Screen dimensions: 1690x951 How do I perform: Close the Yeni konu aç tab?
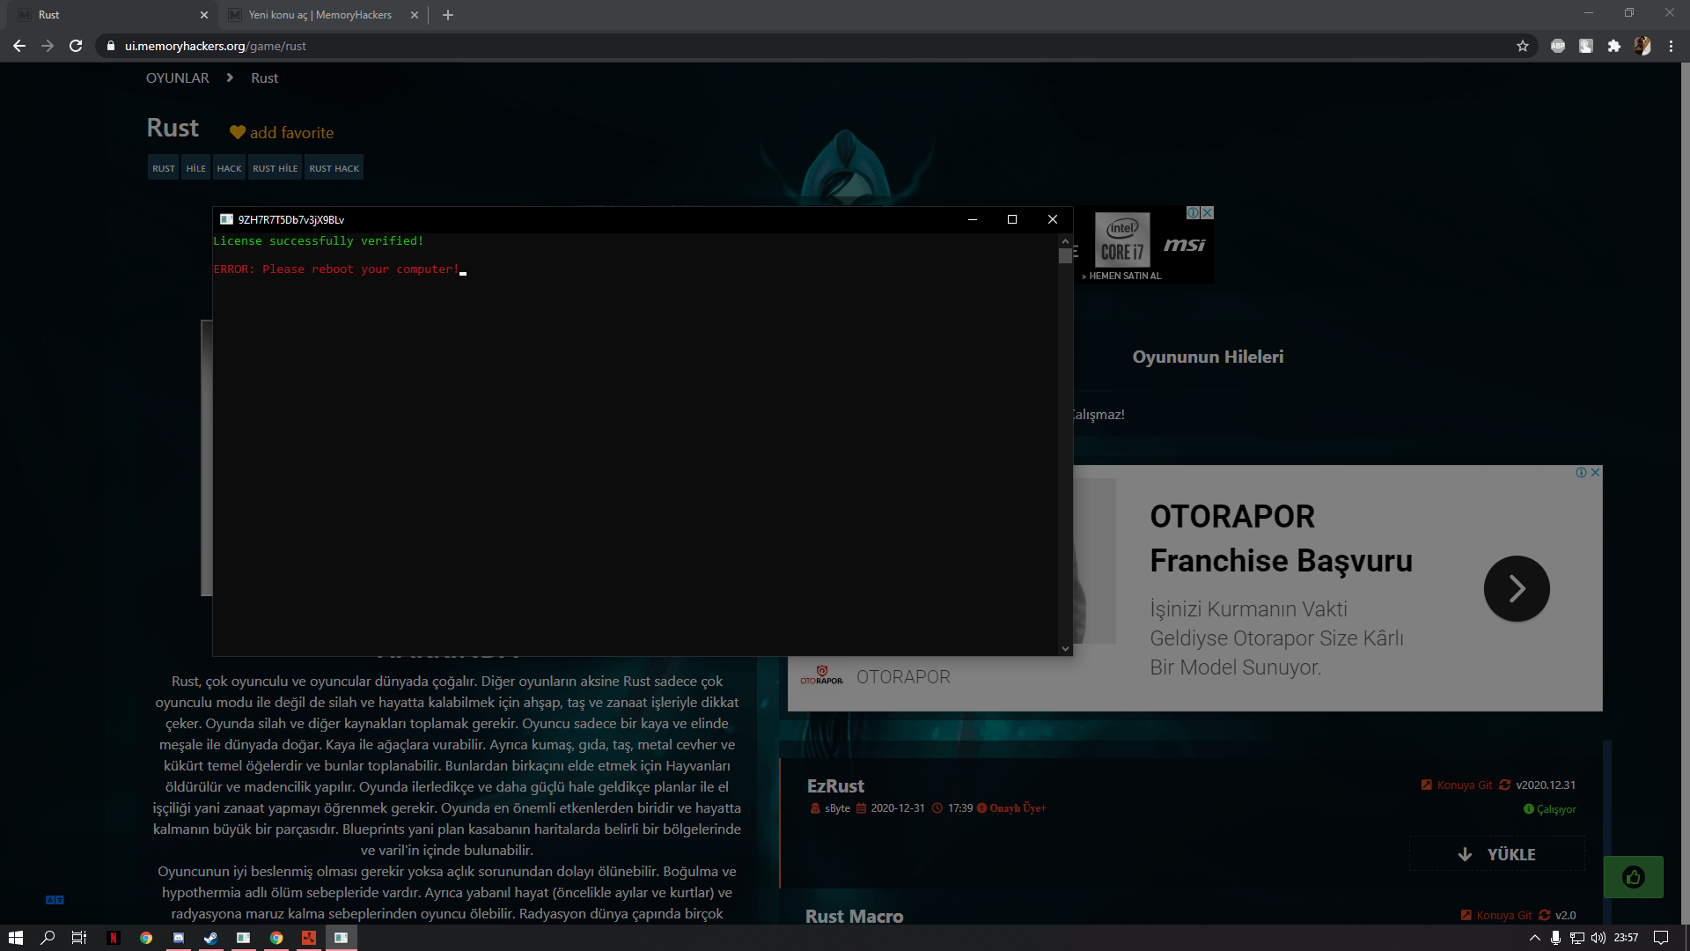tap(415, 15)
